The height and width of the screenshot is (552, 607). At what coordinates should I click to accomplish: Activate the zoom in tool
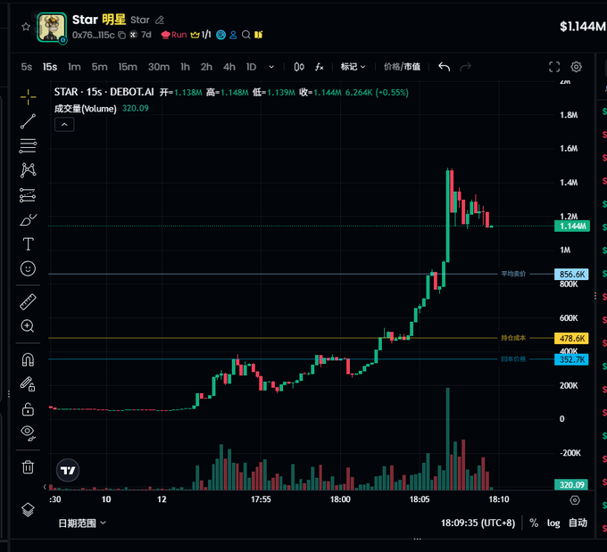pos(28,326)
